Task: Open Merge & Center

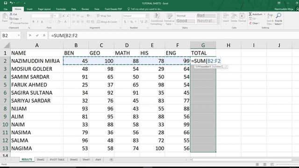Action: click(x=107, y=22)
